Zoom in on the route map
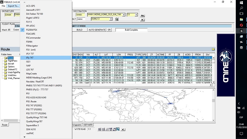Image resolution: width=247 pixels, height=139 pixels. click(99, 129)
